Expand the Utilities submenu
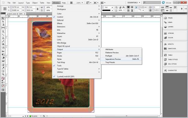The image size is (188, 118). tap(77, 72)
